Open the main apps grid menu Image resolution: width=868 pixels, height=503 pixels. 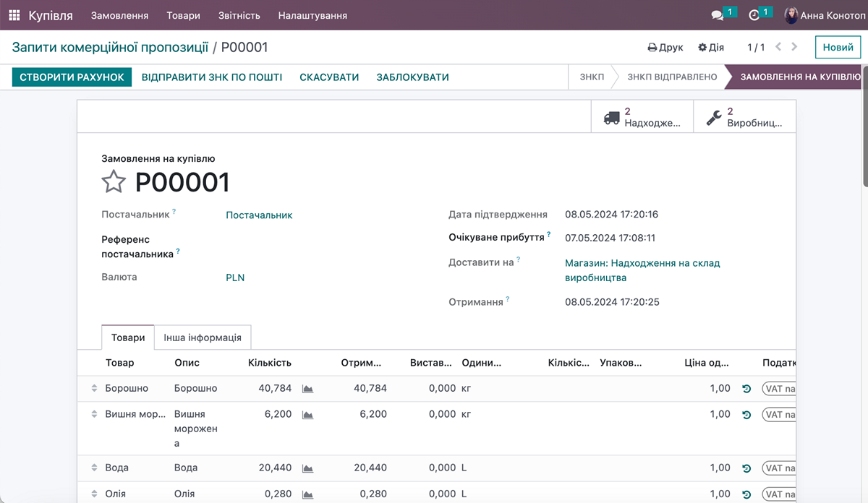click(x=14, y=15)
